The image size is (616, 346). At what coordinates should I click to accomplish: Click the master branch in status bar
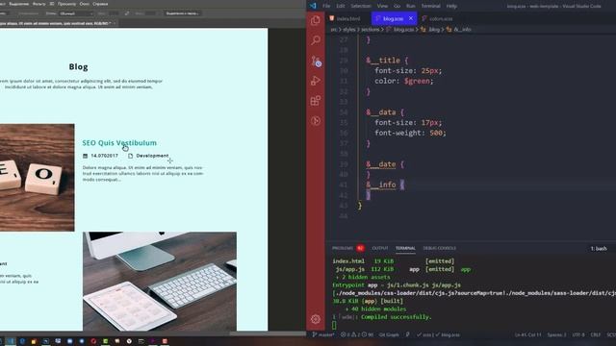coord(323,335)
